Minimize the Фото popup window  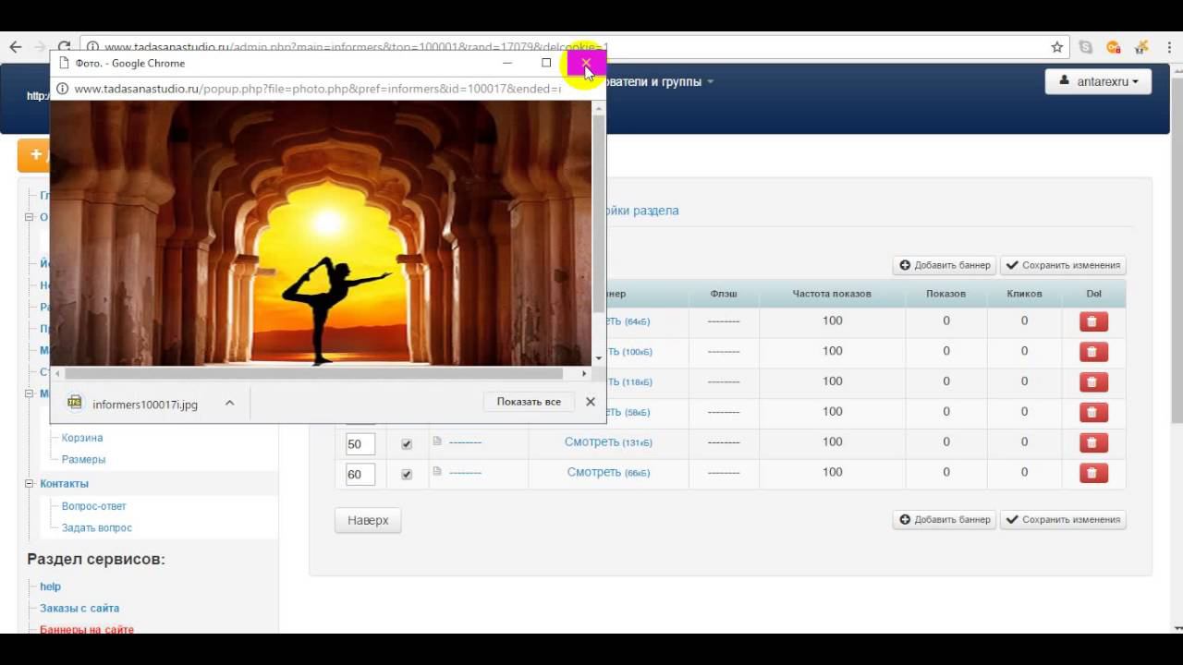(507, 63)
